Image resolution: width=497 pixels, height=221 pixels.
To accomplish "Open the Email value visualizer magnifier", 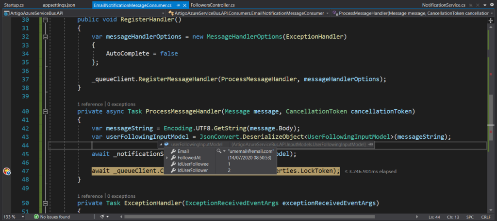I will (219, 151).
